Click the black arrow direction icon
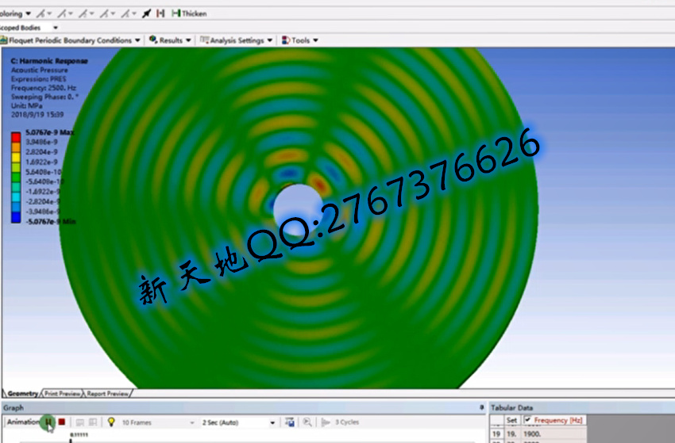Viewport: 675px width, 443px height. [x=146, y=13]
